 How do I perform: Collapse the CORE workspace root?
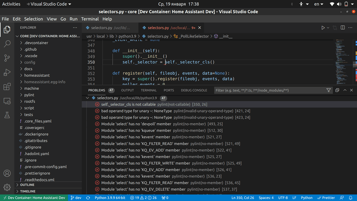pos(48,36)
